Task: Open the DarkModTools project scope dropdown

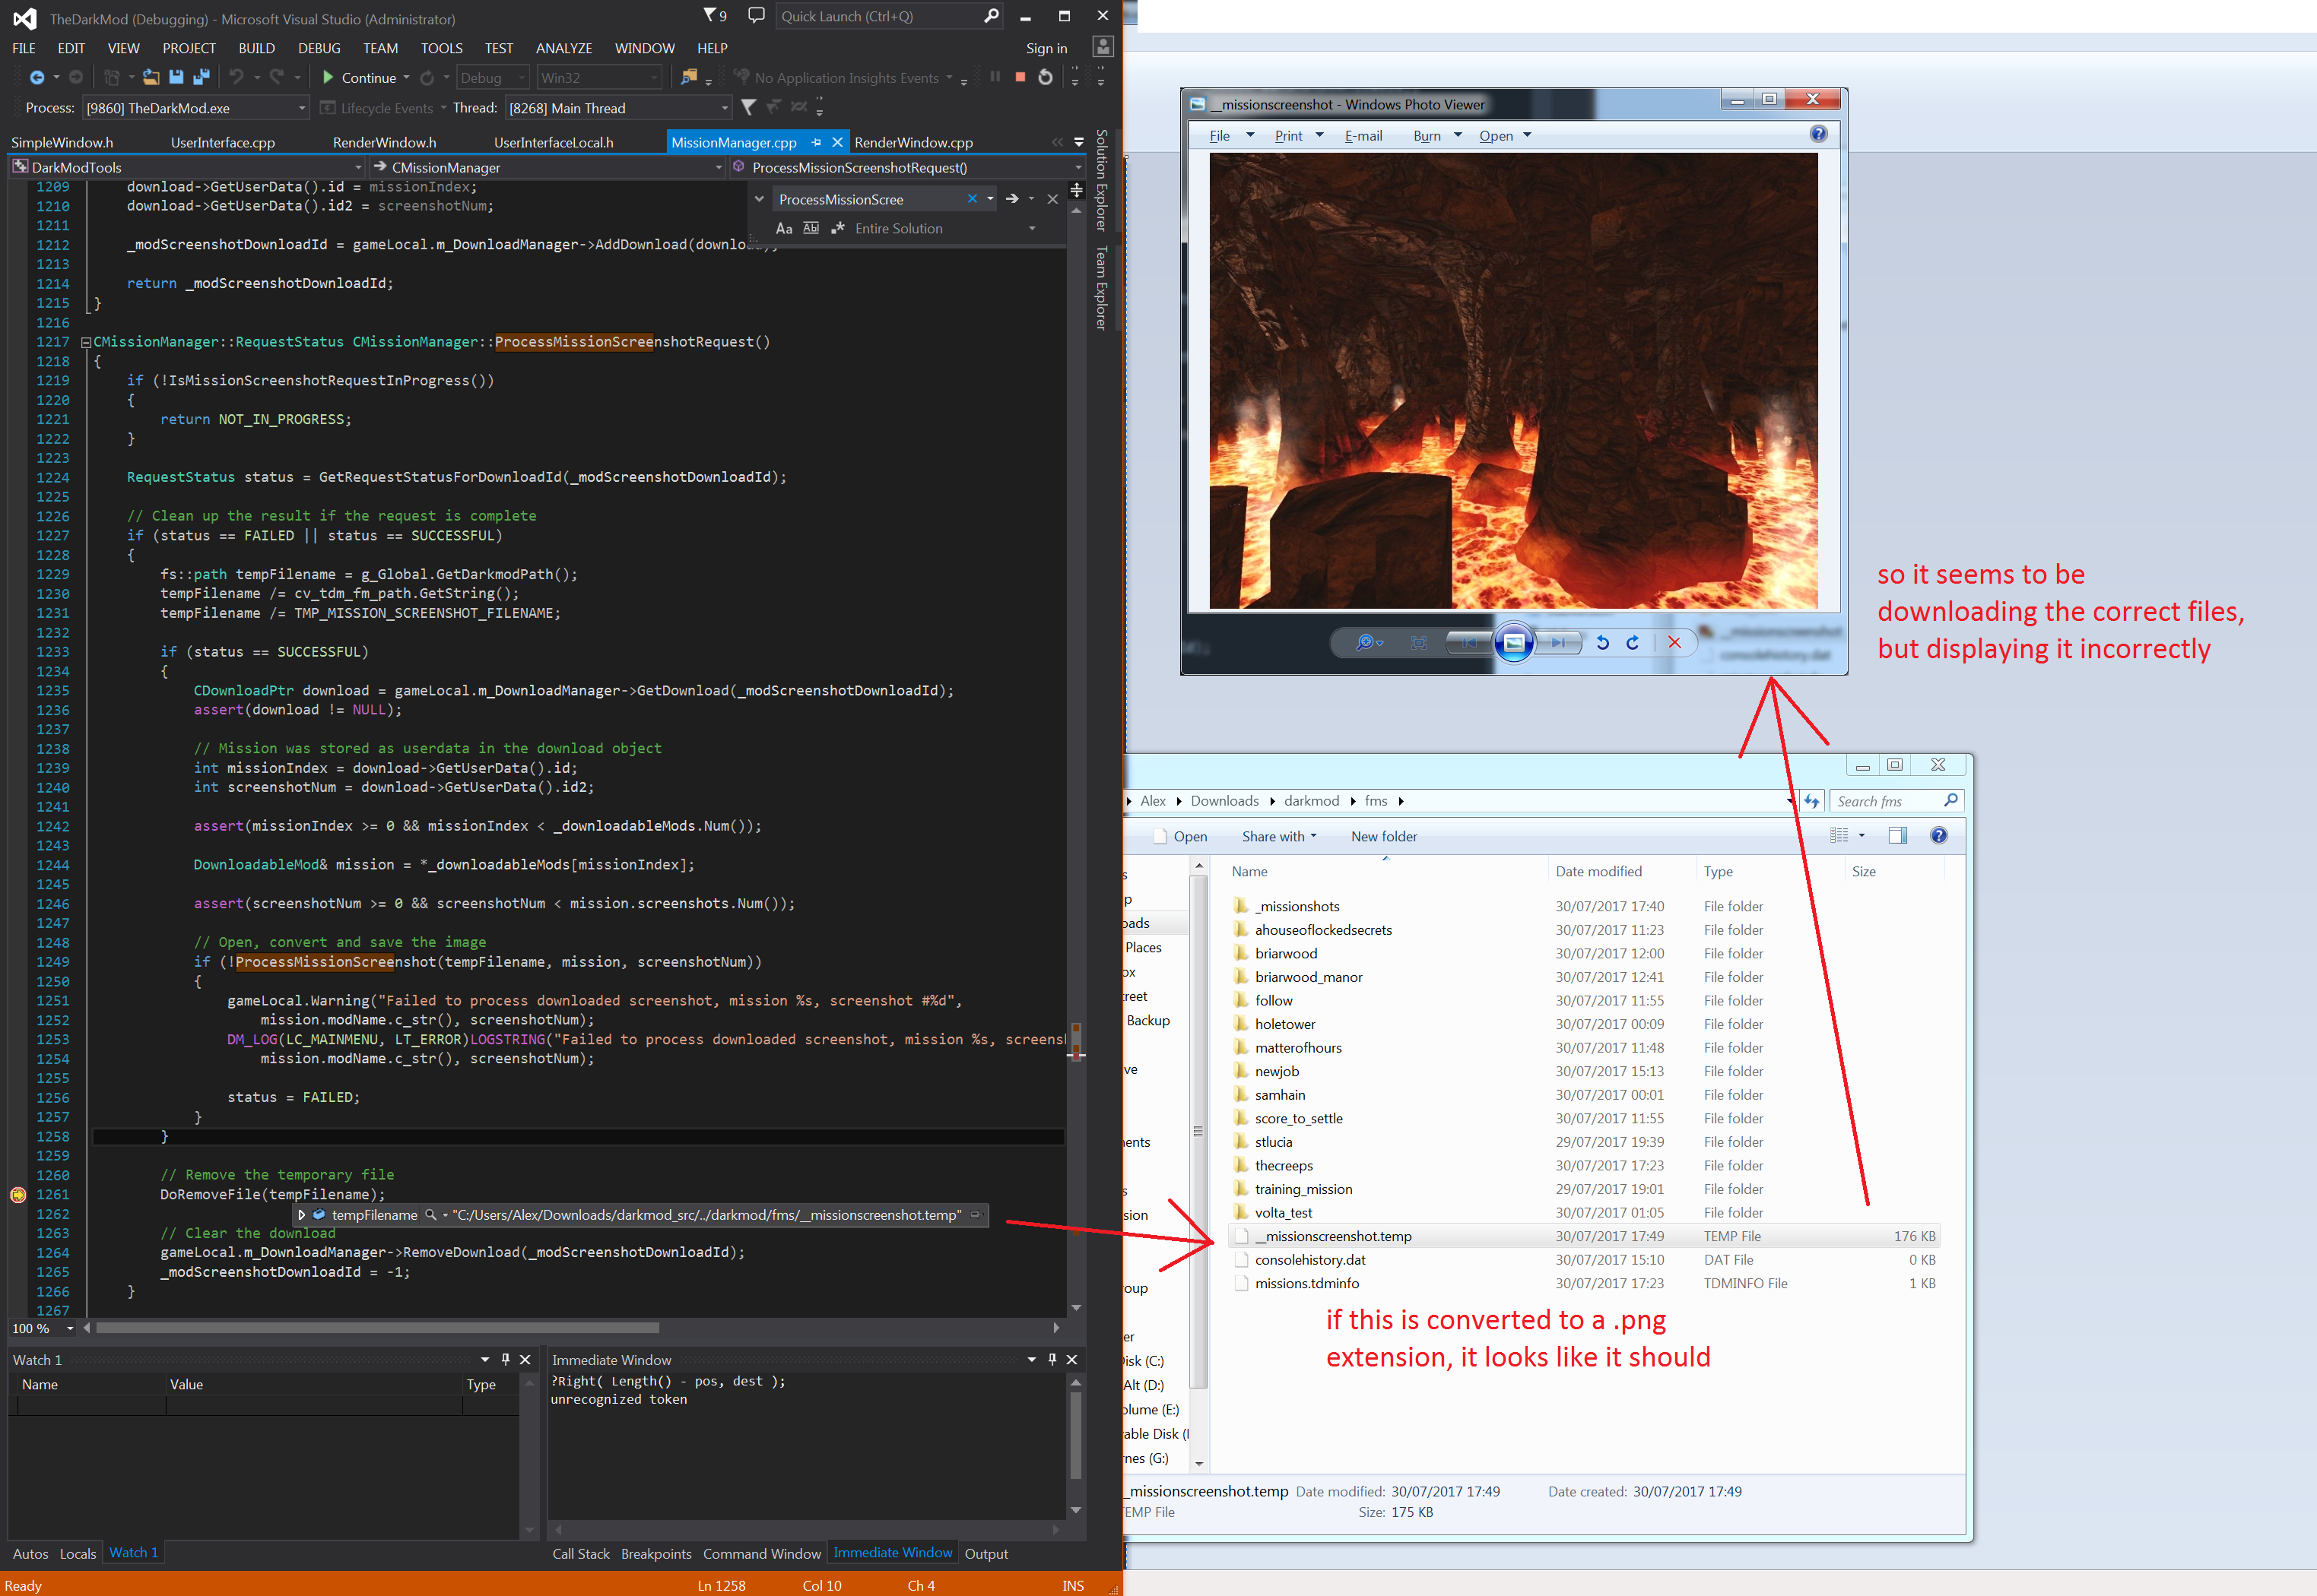Action: pyautogui.click(x=188, y=167)
